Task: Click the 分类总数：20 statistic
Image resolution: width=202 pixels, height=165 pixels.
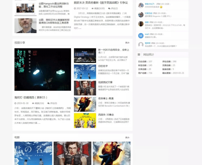Action: (x=144, y=69)
